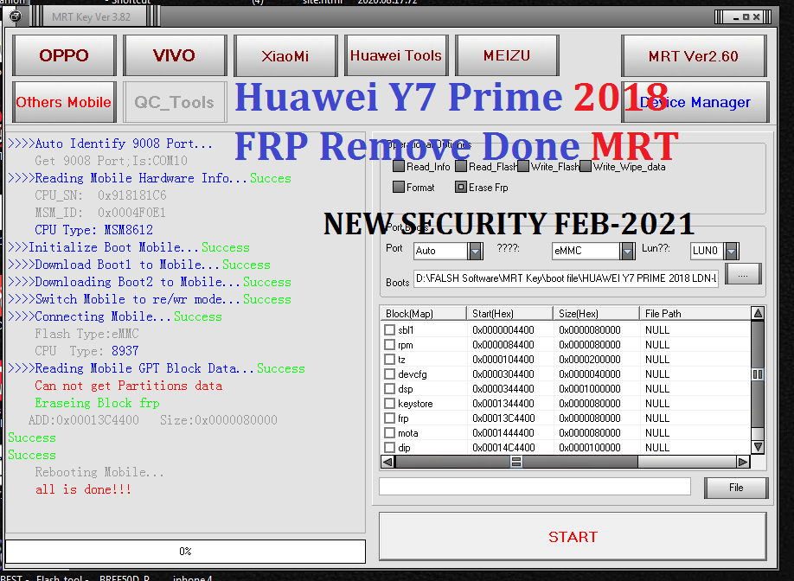Select the VIVO tab
794x581 pixels.
pos(175,55)
